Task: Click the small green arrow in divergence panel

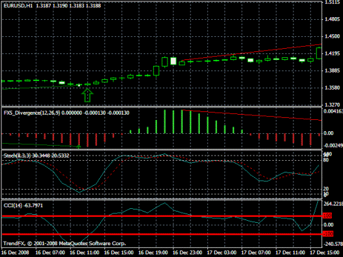Action: click(79, 146)
